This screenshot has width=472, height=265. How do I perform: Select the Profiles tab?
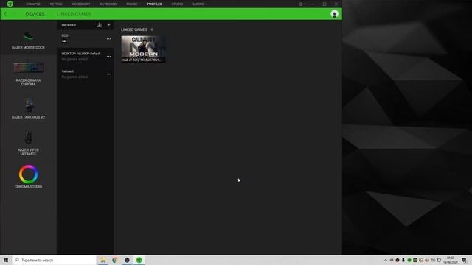154,4
